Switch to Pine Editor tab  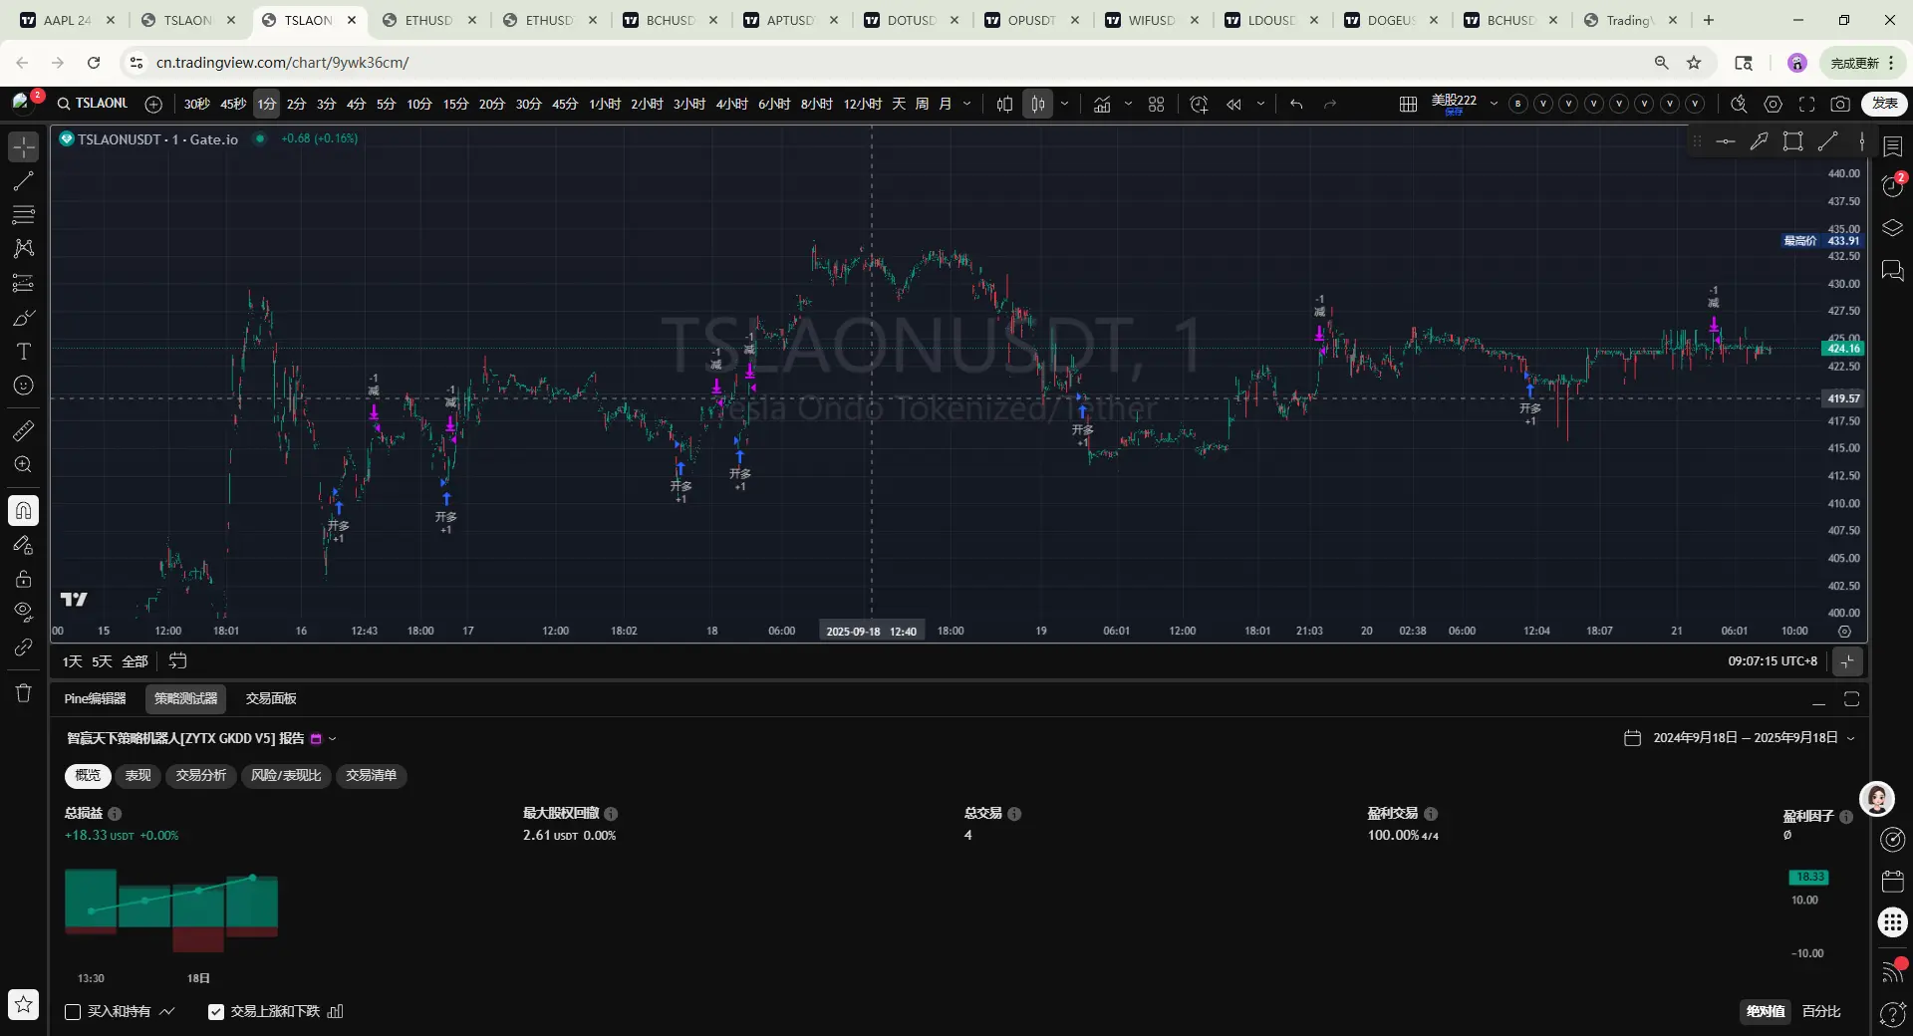click(95, 699)
